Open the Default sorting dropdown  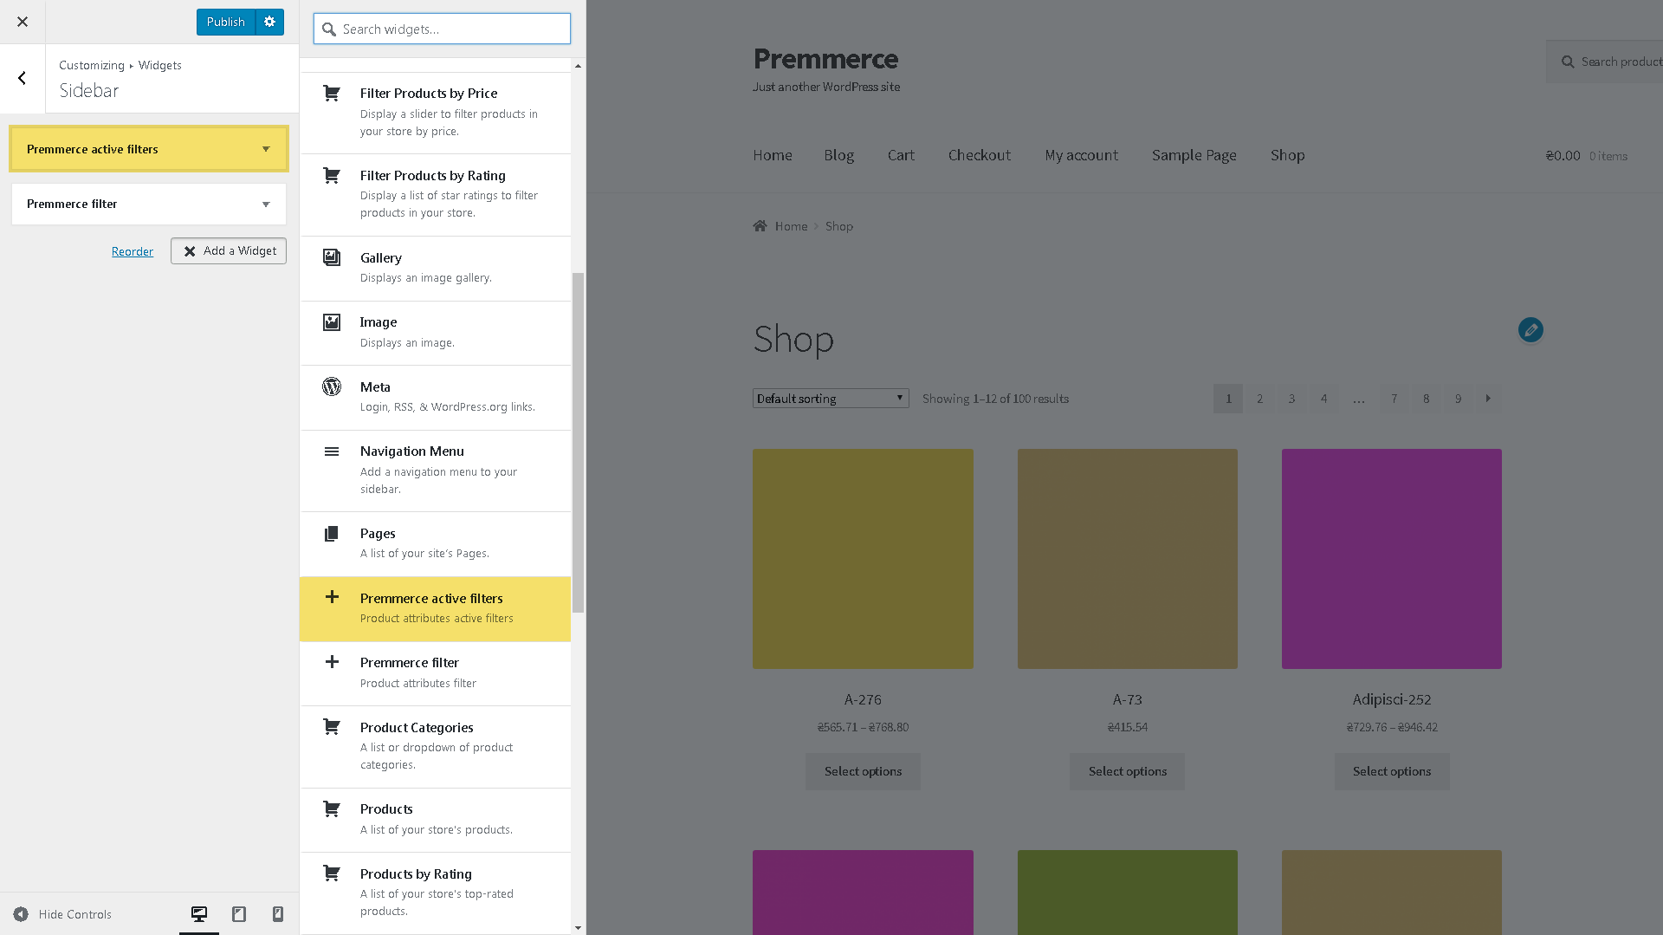point(831,399)
